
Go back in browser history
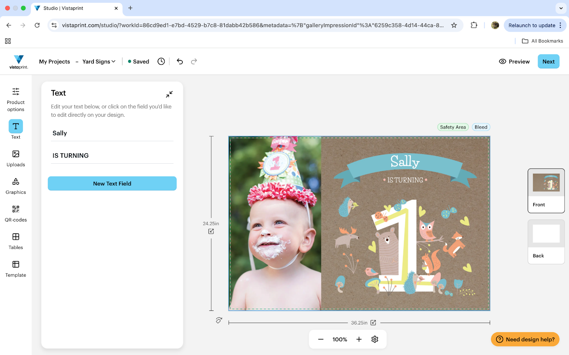(x=9, y=25)
